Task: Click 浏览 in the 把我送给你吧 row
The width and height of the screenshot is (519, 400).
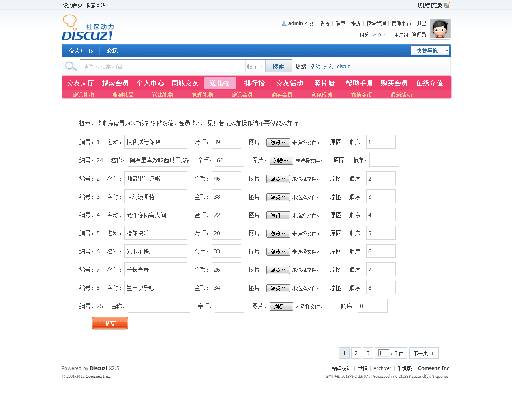Action: [278, 143]
